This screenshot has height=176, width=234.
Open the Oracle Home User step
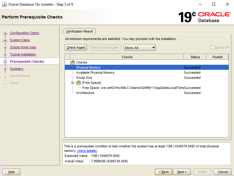pyautogui.click(x=23, y=47)
